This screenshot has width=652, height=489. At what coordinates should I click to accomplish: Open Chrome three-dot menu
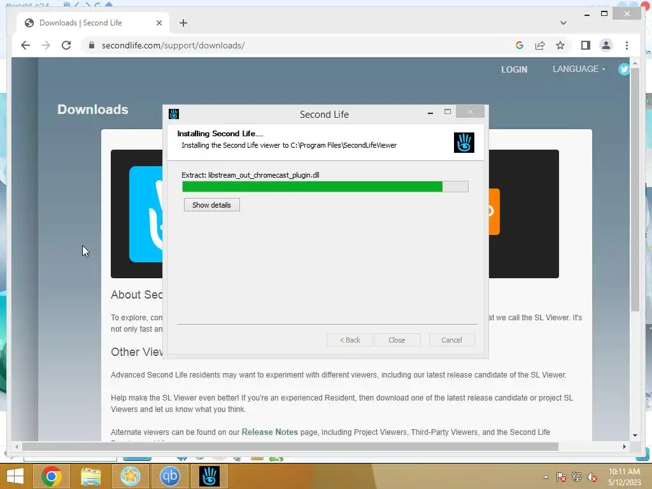coord(627,45)
